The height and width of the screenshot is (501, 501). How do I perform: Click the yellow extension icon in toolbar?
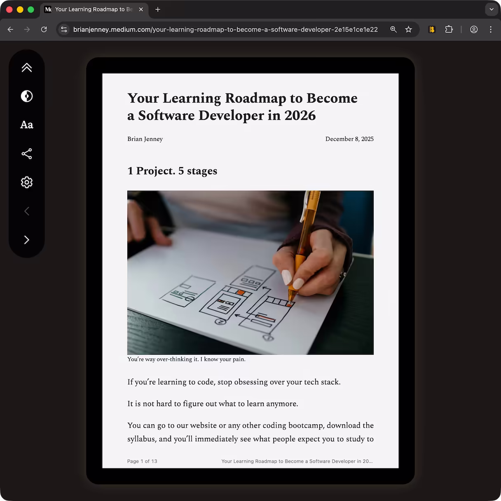click(432, 29)
